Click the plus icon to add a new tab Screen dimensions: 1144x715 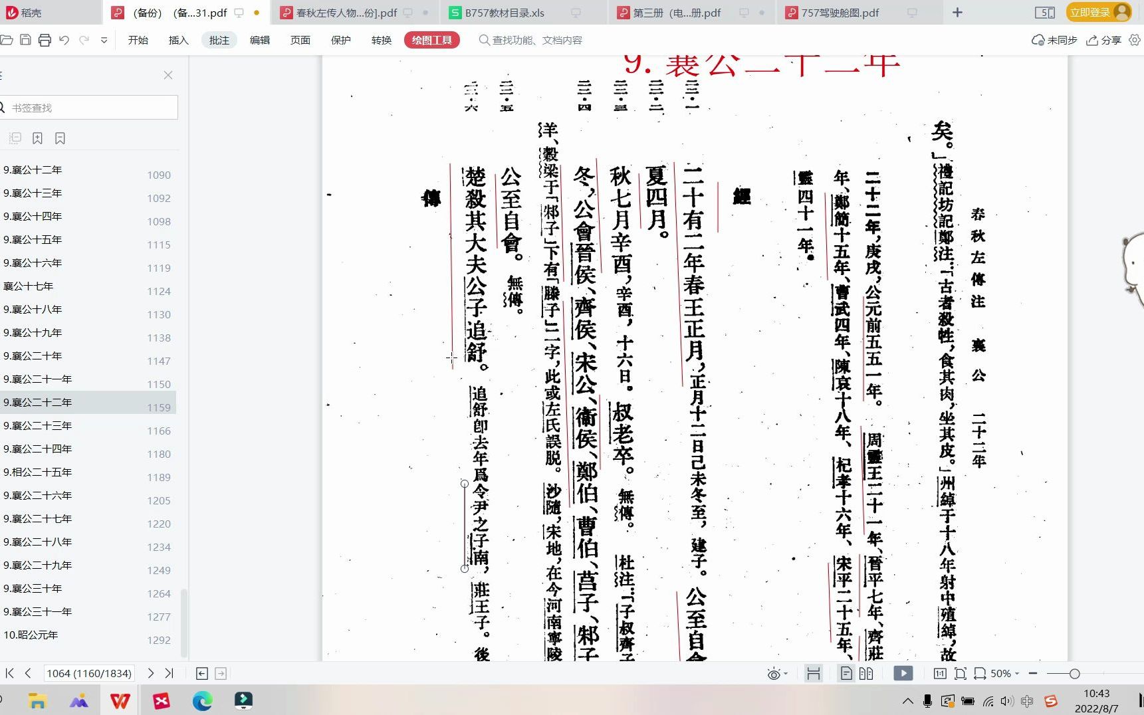[957, 13]
